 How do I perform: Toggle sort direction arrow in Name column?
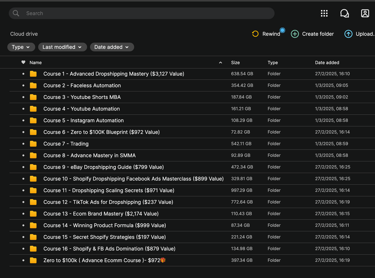[220, 63]
